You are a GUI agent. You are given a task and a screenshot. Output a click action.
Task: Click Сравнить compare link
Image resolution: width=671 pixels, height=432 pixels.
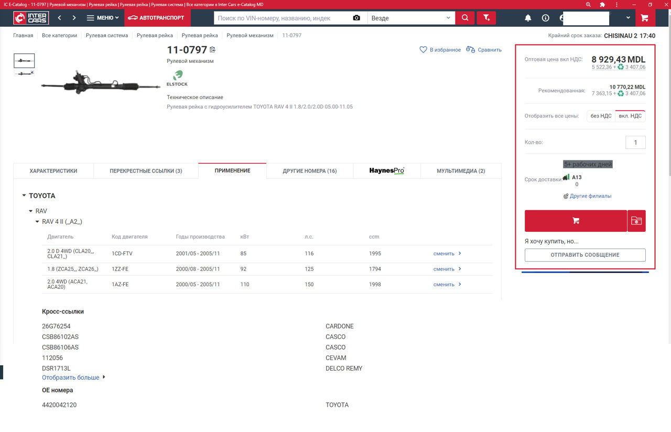[484, 50]
